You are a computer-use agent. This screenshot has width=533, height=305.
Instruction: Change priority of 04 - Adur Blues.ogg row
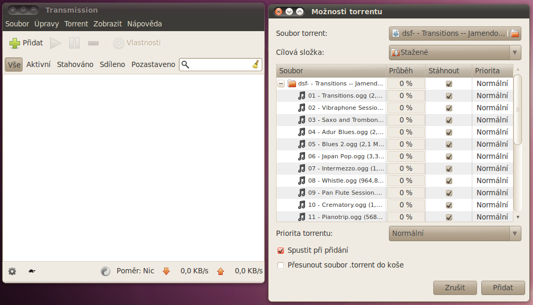pyautogui.click(x=492, y=132)
